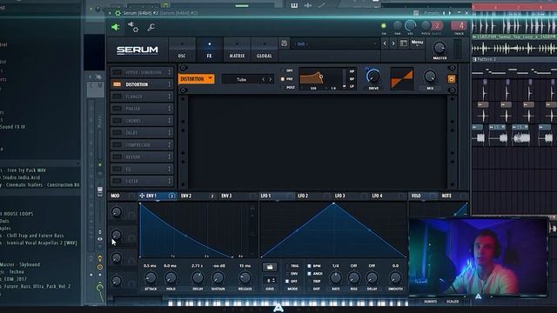Open the wrapper processing settings gear icon
The width and height of the screenshot is (557, 313).
click(x=133, y=27)
